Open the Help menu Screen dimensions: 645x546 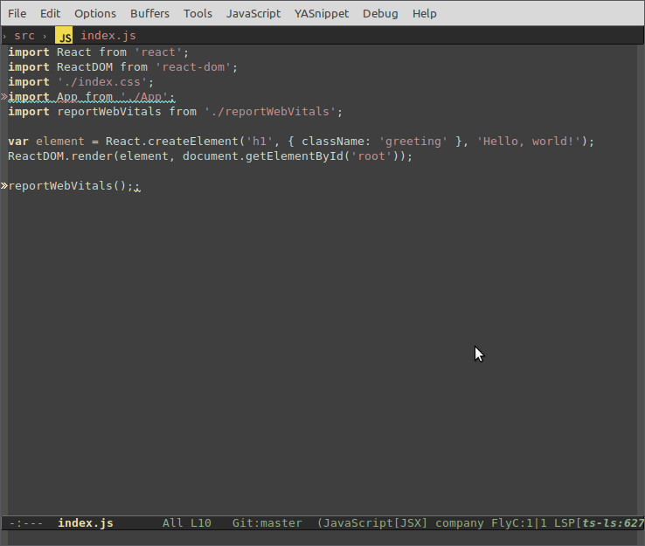[x=425, y=13]
